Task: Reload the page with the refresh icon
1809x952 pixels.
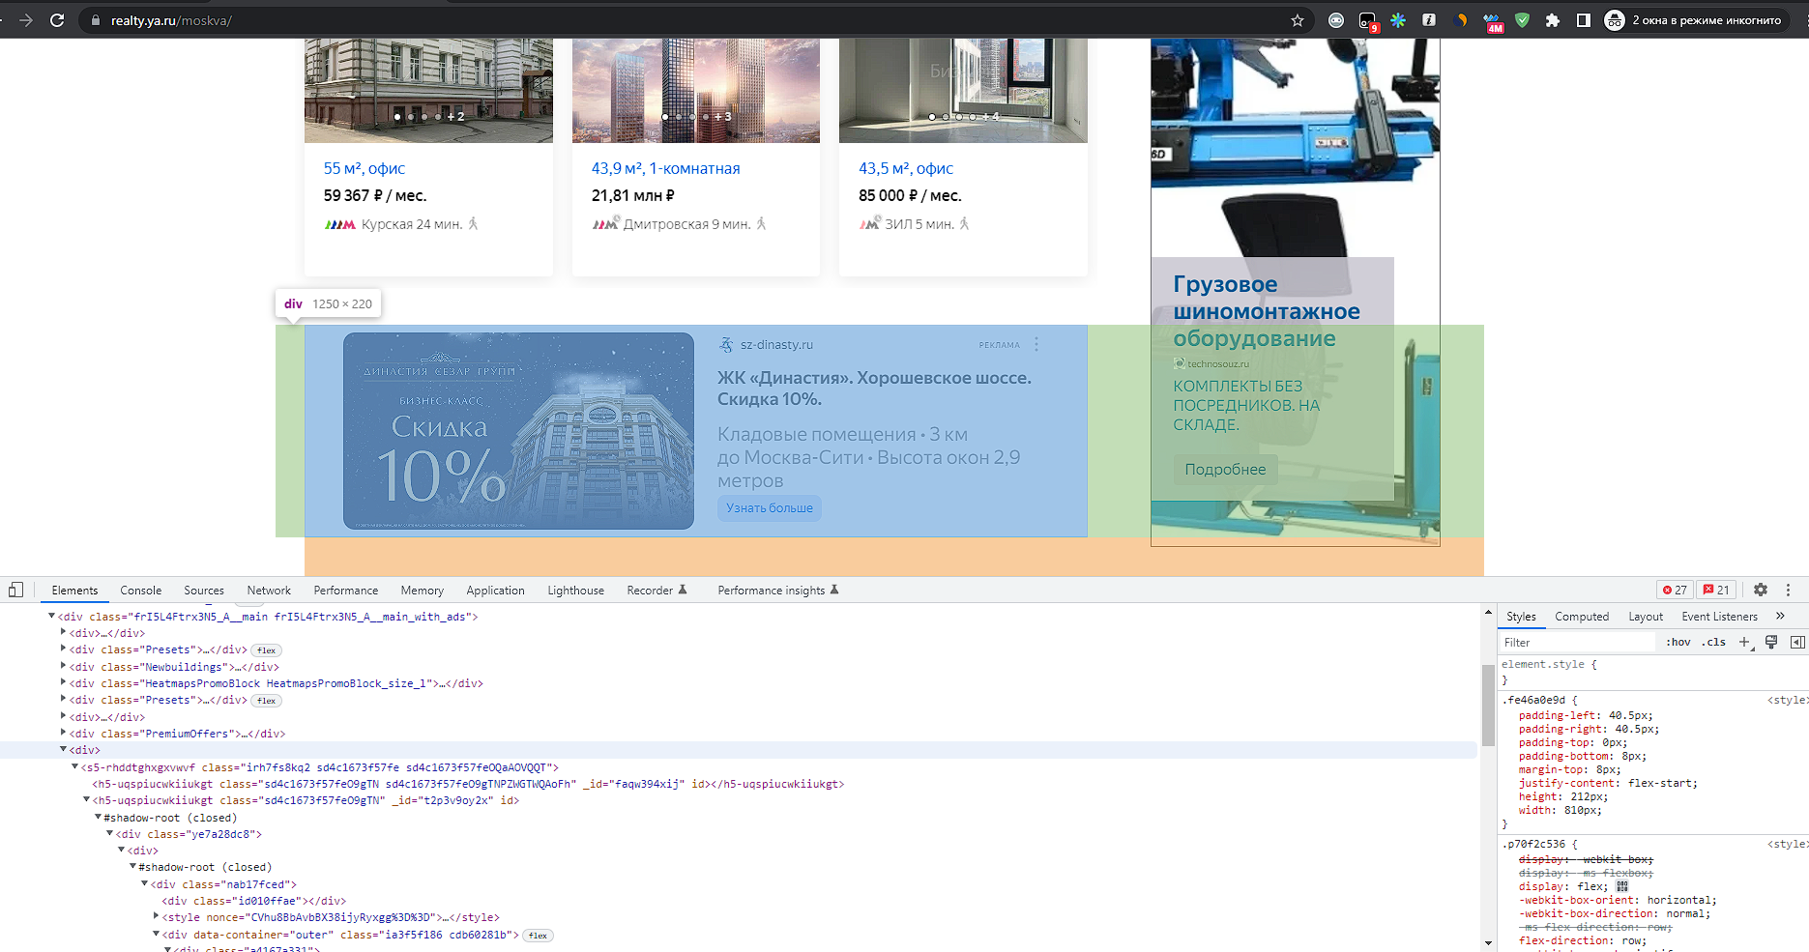Action: (x=57, y=19)
